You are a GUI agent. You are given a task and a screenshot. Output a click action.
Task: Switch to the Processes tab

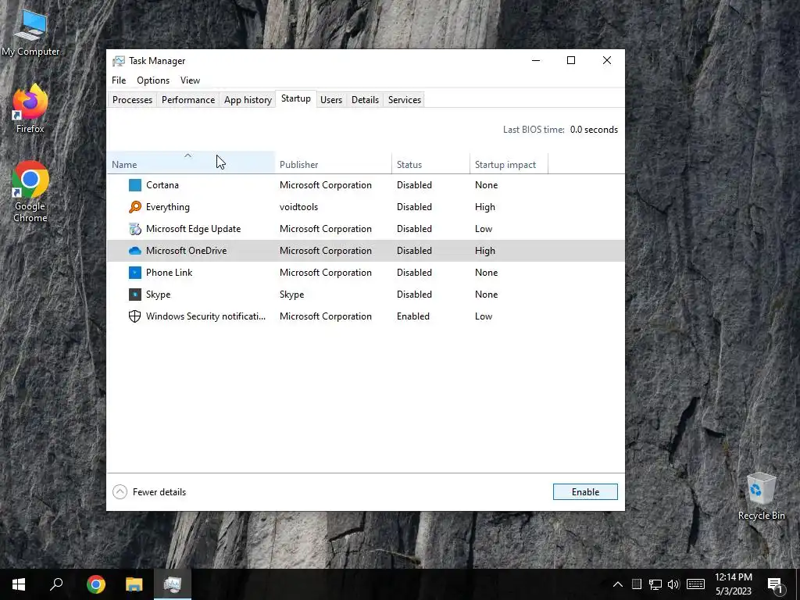132,99
